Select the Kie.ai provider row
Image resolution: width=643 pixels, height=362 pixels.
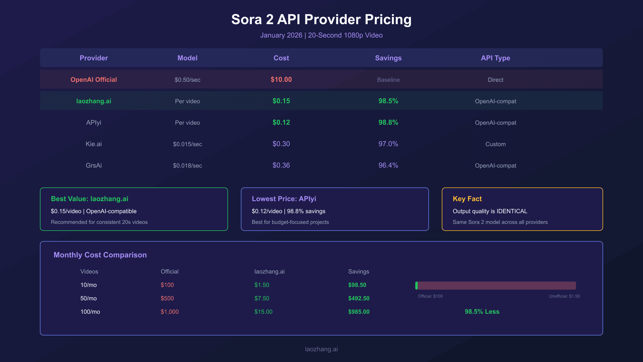pos(94,144)
